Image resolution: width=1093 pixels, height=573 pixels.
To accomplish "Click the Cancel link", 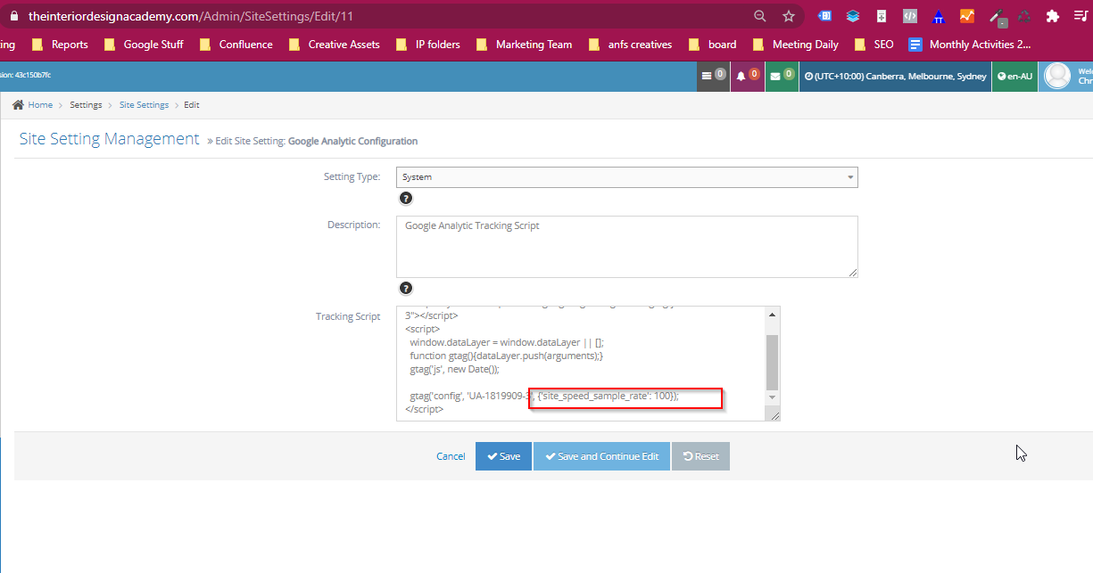I will pyautogui.click(x=451, y=455).
